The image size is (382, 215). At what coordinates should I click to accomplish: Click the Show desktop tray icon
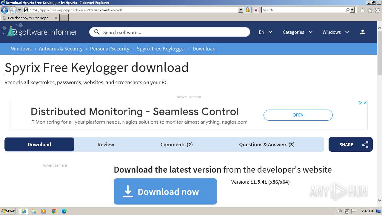coord(378,211)
